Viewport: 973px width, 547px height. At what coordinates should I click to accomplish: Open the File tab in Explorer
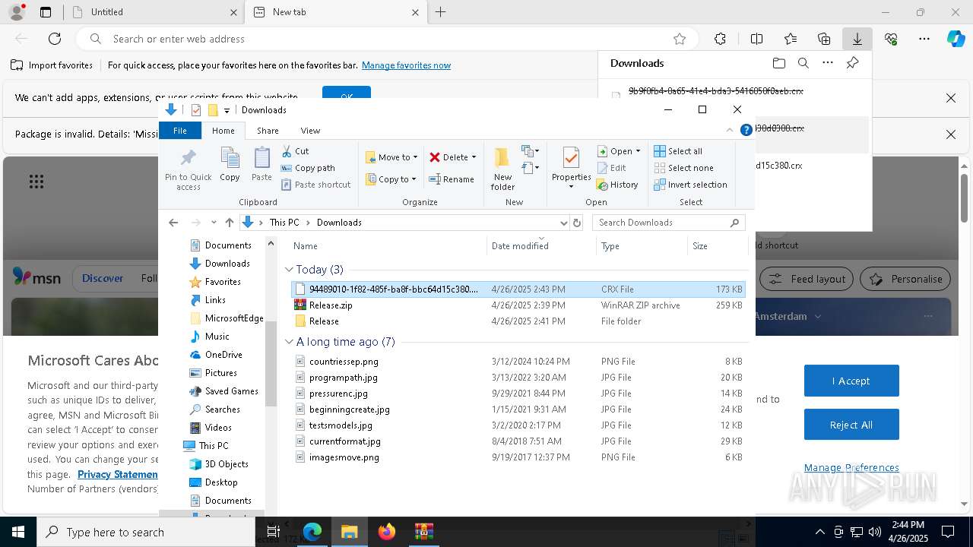180,131
